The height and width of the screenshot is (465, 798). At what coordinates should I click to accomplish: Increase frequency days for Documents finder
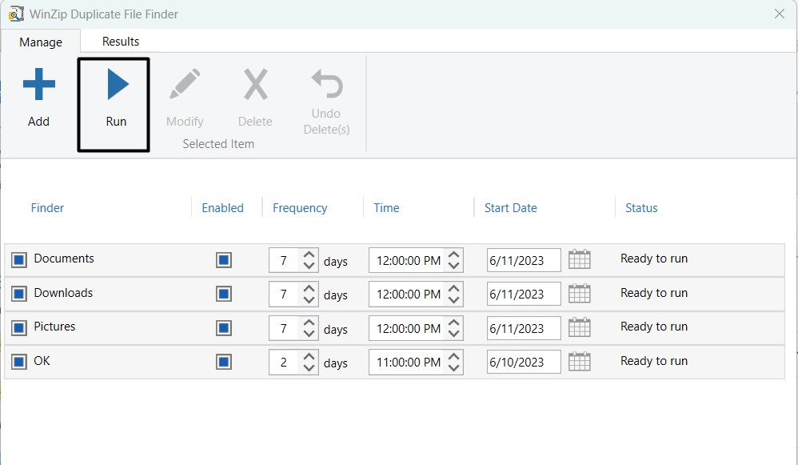coord(309,254)
